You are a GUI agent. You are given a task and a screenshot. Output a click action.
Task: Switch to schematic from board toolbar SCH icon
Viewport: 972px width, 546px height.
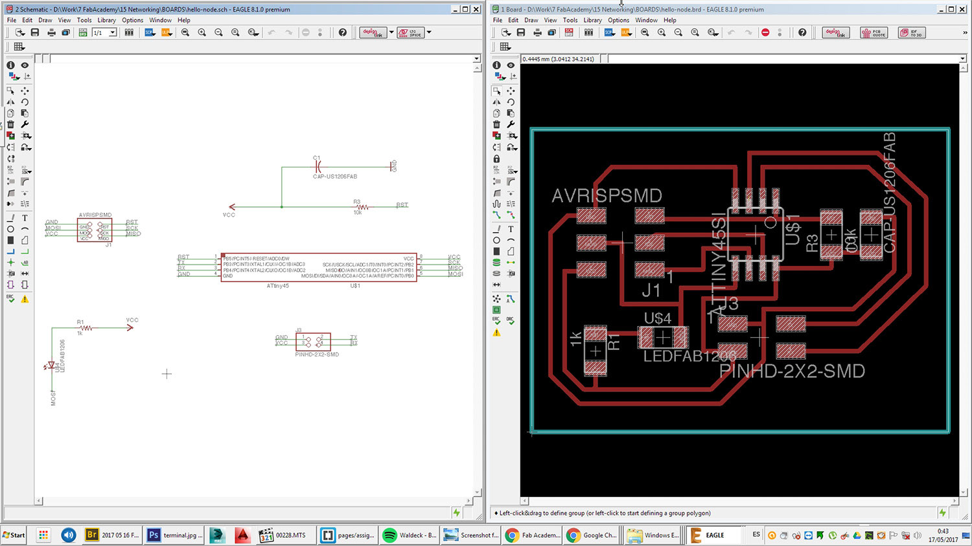569,32
